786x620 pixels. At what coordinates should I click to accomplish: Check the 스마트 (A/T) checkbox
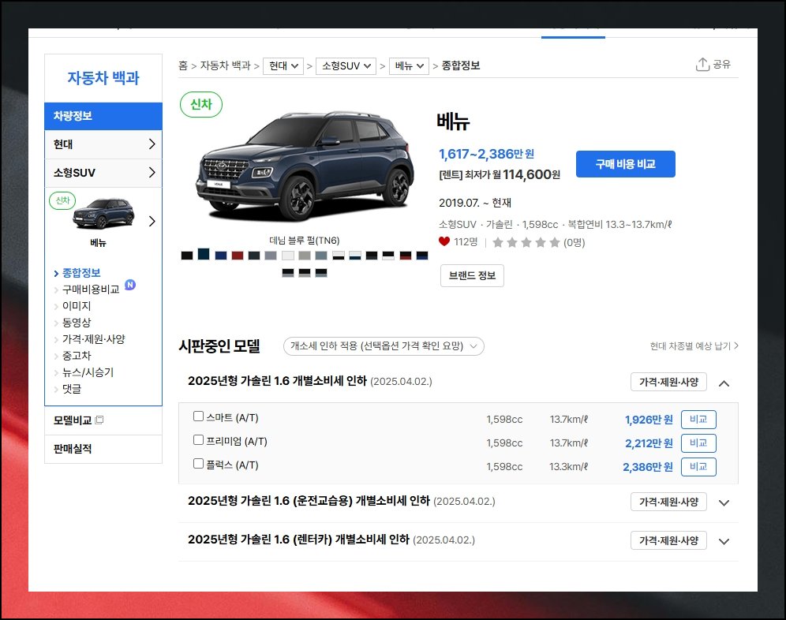click(199, 416)
